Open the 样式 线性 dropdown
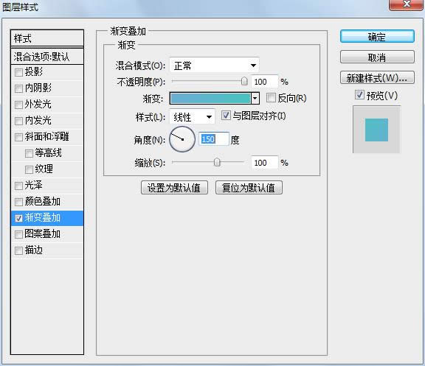 click(x=192, y=117)
